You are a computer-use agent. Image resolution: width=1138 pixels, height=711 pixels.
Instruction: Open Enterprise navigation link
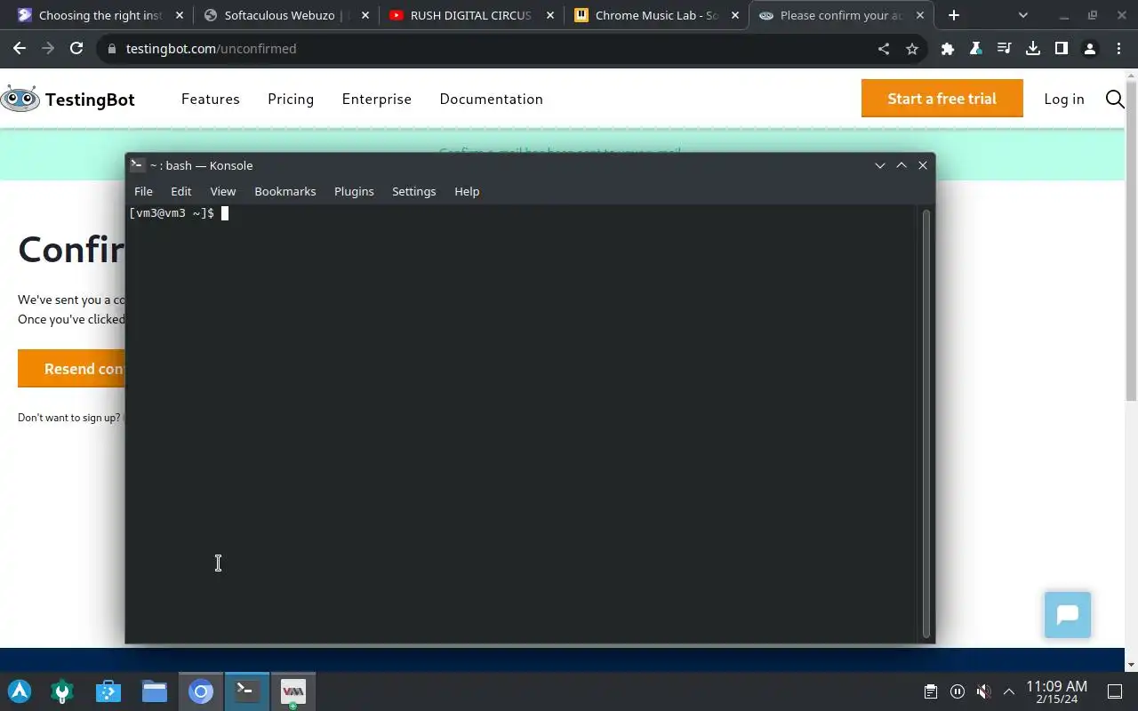(377, 99)
